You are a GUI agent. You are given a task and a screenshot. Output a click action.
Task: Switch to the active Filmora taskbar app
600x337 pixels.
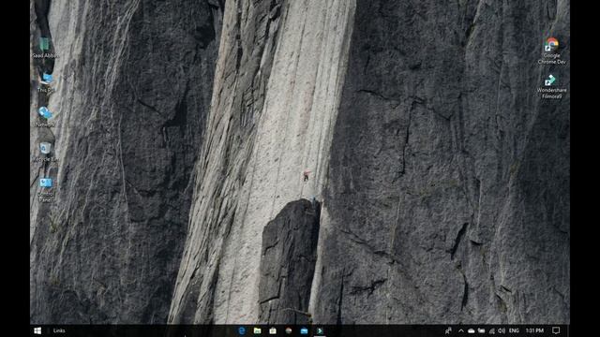[320, 330]
